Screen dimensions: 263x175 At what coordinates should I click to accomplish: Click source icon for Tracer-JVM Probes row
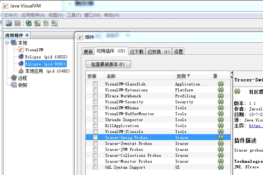pos(221,149)
